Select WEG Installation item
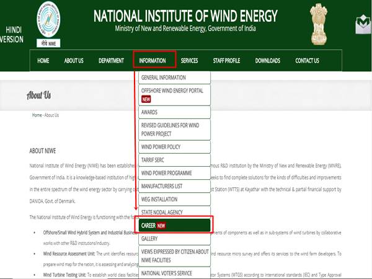This screenshot has height=279, width=372. tap(174, 199)
